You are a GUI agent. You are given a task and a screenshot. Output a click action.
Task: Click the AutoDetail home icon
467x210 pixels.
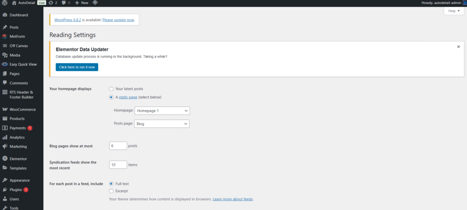[14, 3]
